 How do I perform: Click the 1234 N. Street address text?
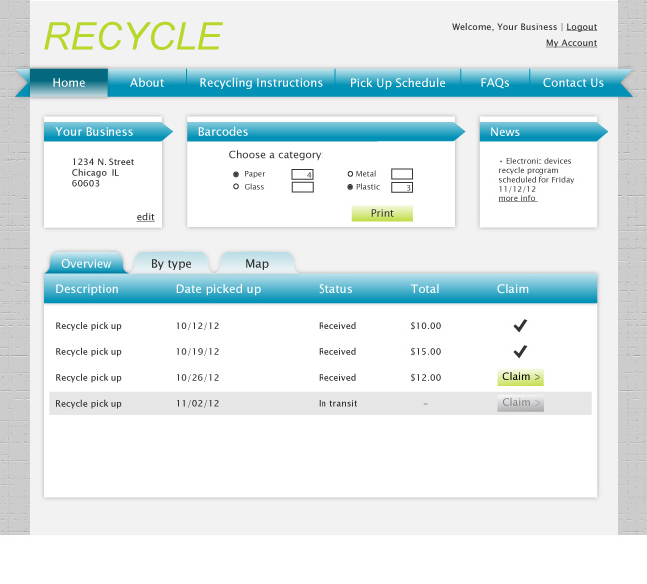click(104, 162)
